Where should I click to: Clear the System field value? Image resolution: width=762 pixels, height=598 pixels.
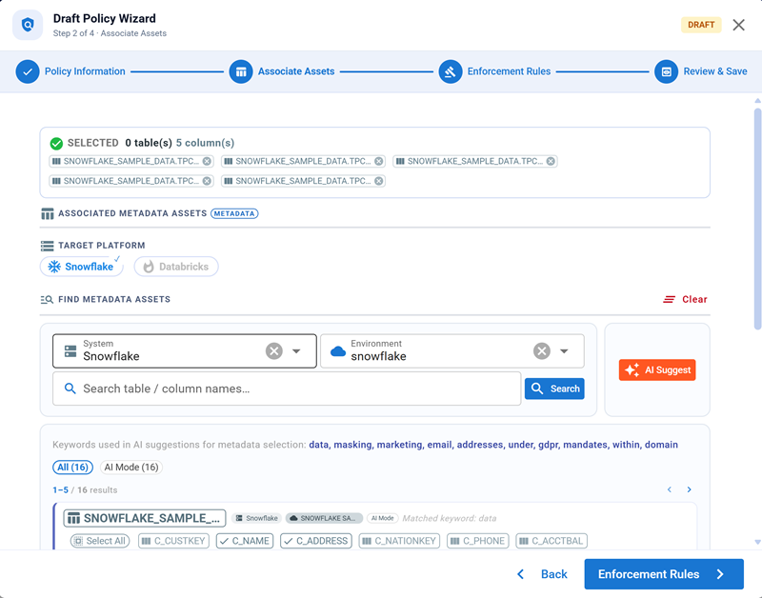(x=274, y=350)
